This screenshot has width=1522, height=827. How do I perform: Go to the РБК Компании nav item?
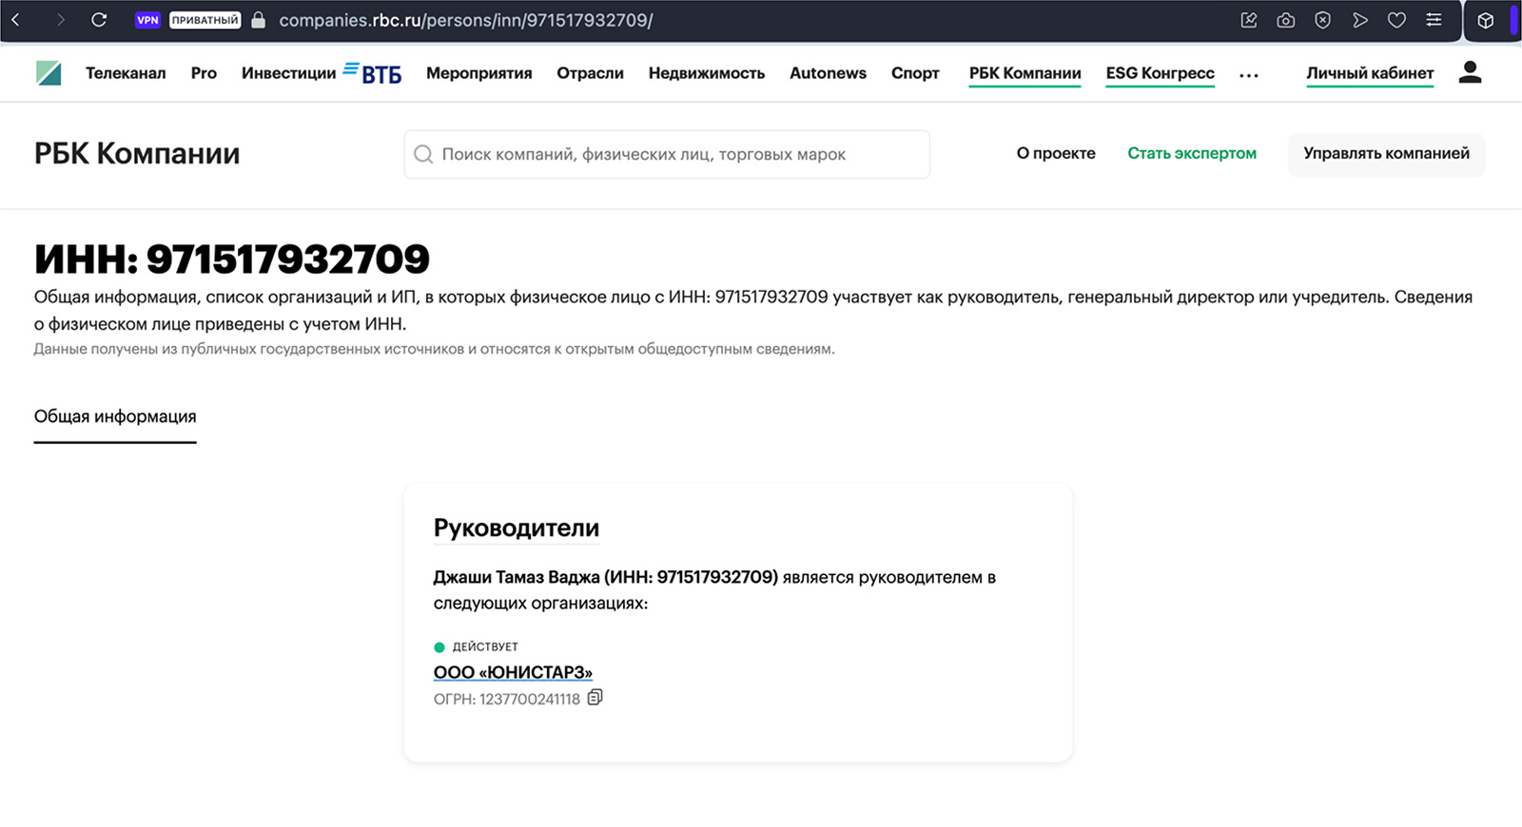(1024, 73)
